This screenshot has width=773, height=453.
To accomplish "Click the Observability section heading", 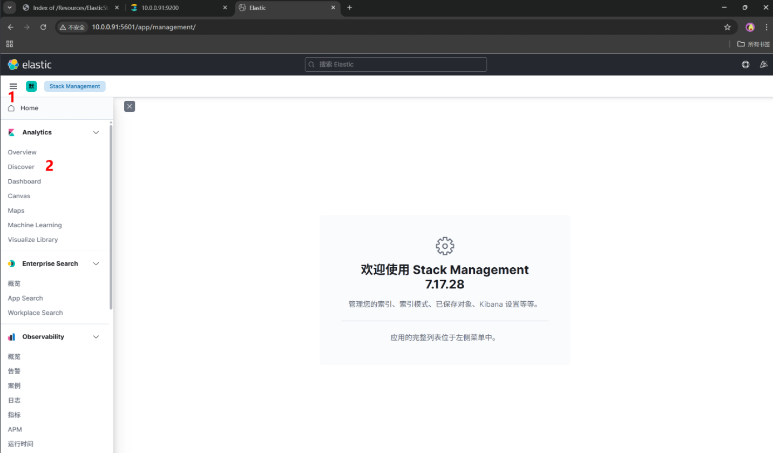I will click(43, 336).
